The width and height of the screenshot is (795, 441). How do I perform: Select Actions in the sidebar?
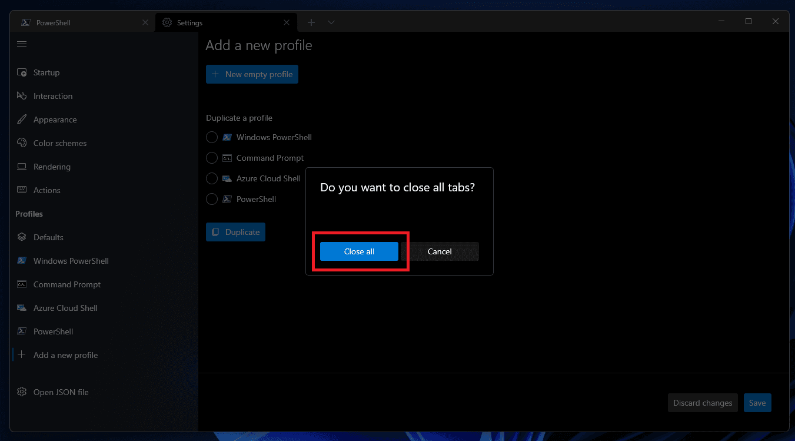pyautogui.click(x=104, y=190)
